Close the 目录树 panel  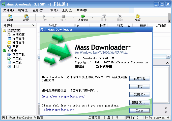33,25
